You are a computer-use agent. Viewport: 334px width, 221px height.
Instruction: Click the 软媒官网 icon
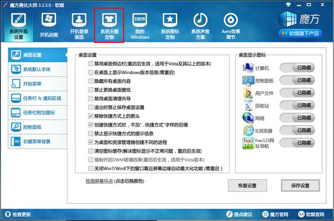(301, 214)
